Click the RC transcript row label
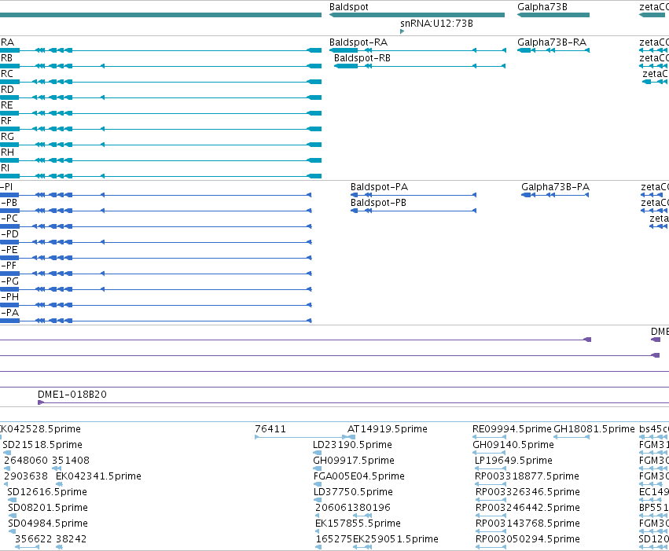 pyautogui.click(x=7, y=74)
